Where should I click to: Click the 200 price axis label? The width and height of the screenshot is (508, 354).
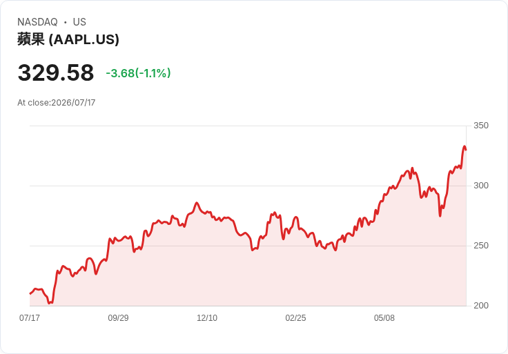coord(481,306)
